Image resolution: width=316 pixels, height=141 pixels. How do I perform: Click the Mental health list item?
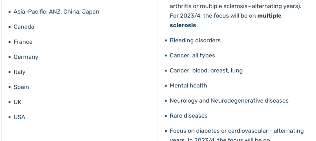coord(188,86)
